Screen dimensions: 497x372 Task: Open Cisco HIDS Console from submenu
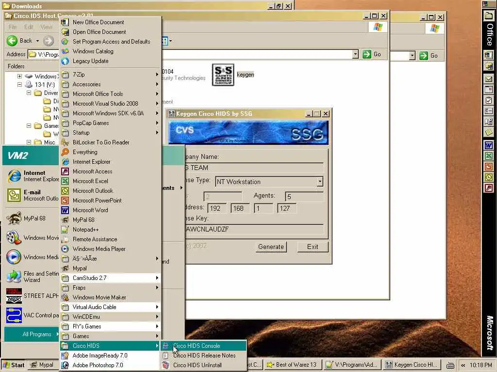(x=203, y=346)
